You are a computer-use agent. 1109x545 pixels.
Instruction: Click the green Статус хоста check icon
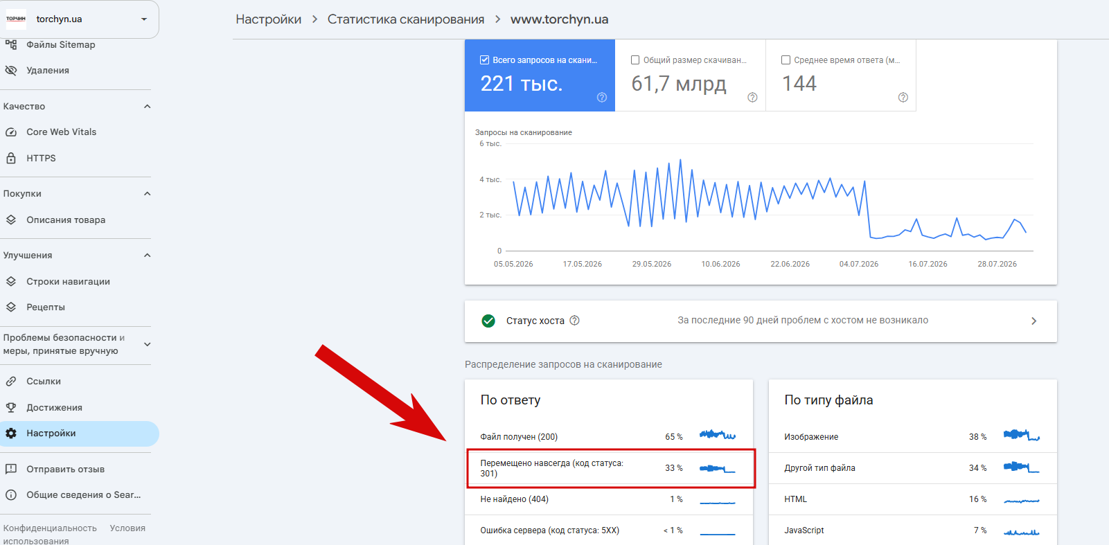click(488, 321)
